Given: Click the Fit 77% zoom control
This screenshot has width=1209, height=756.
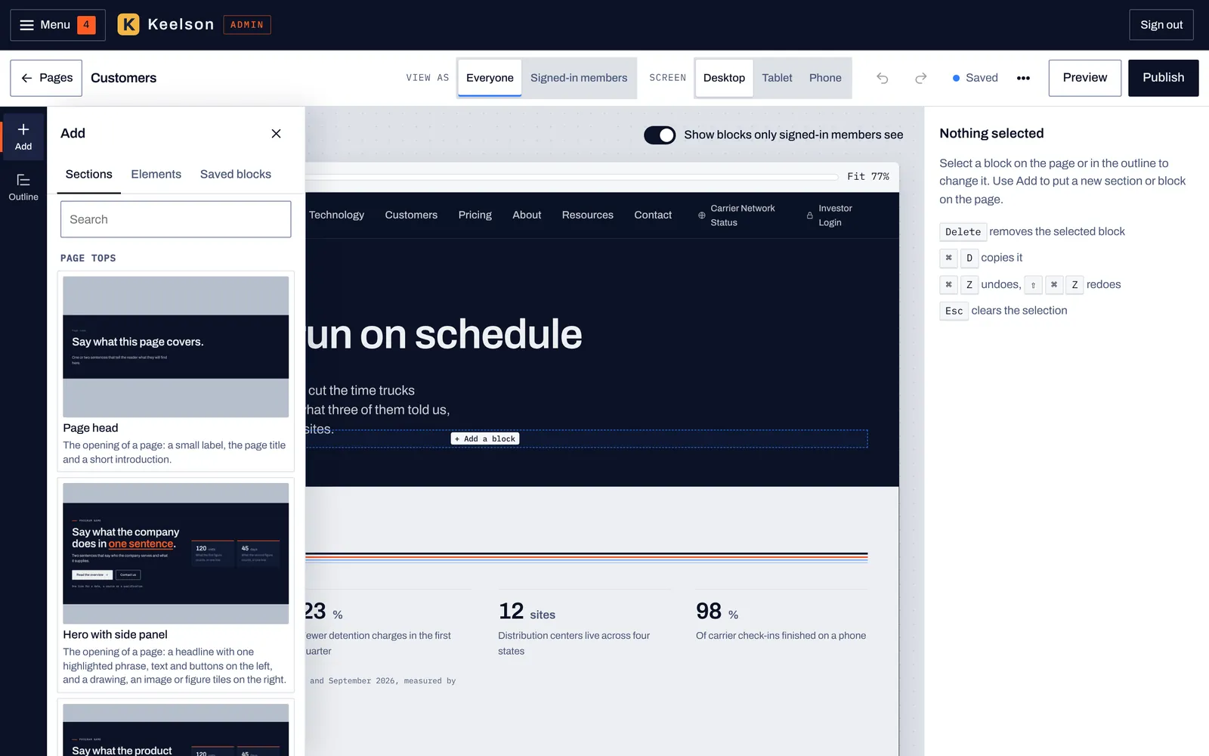Looking at the screenshot, I should tap(868, 176).
